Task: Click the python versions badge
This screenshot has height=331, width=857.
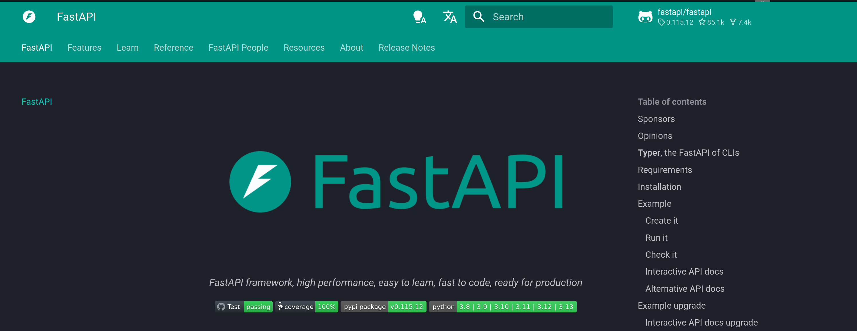Action: coord(503,307)
